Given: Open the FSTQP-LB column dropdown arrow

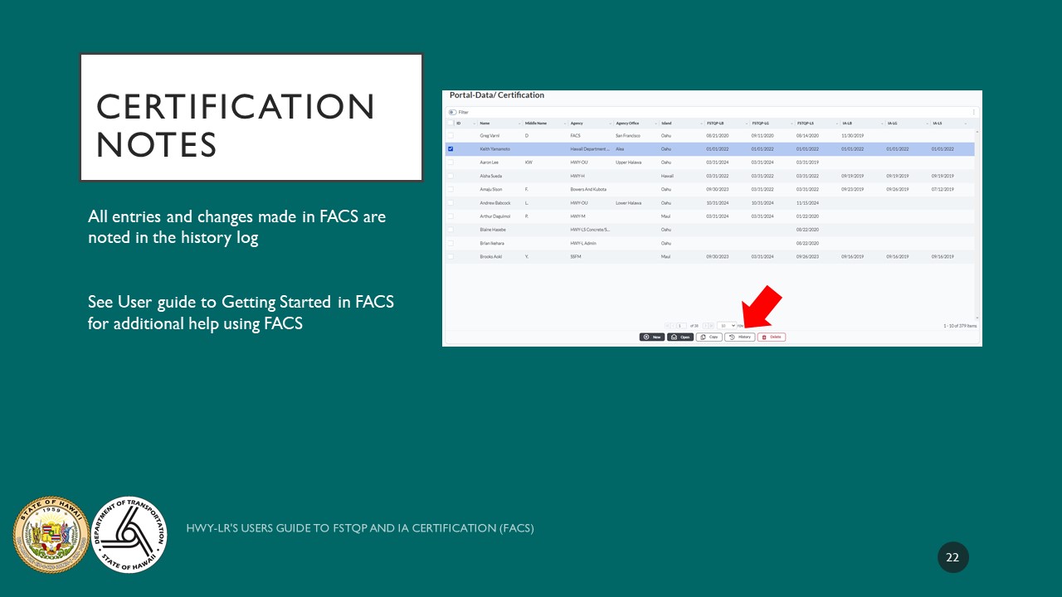Looking at the screenshot, I should [747, 124].
